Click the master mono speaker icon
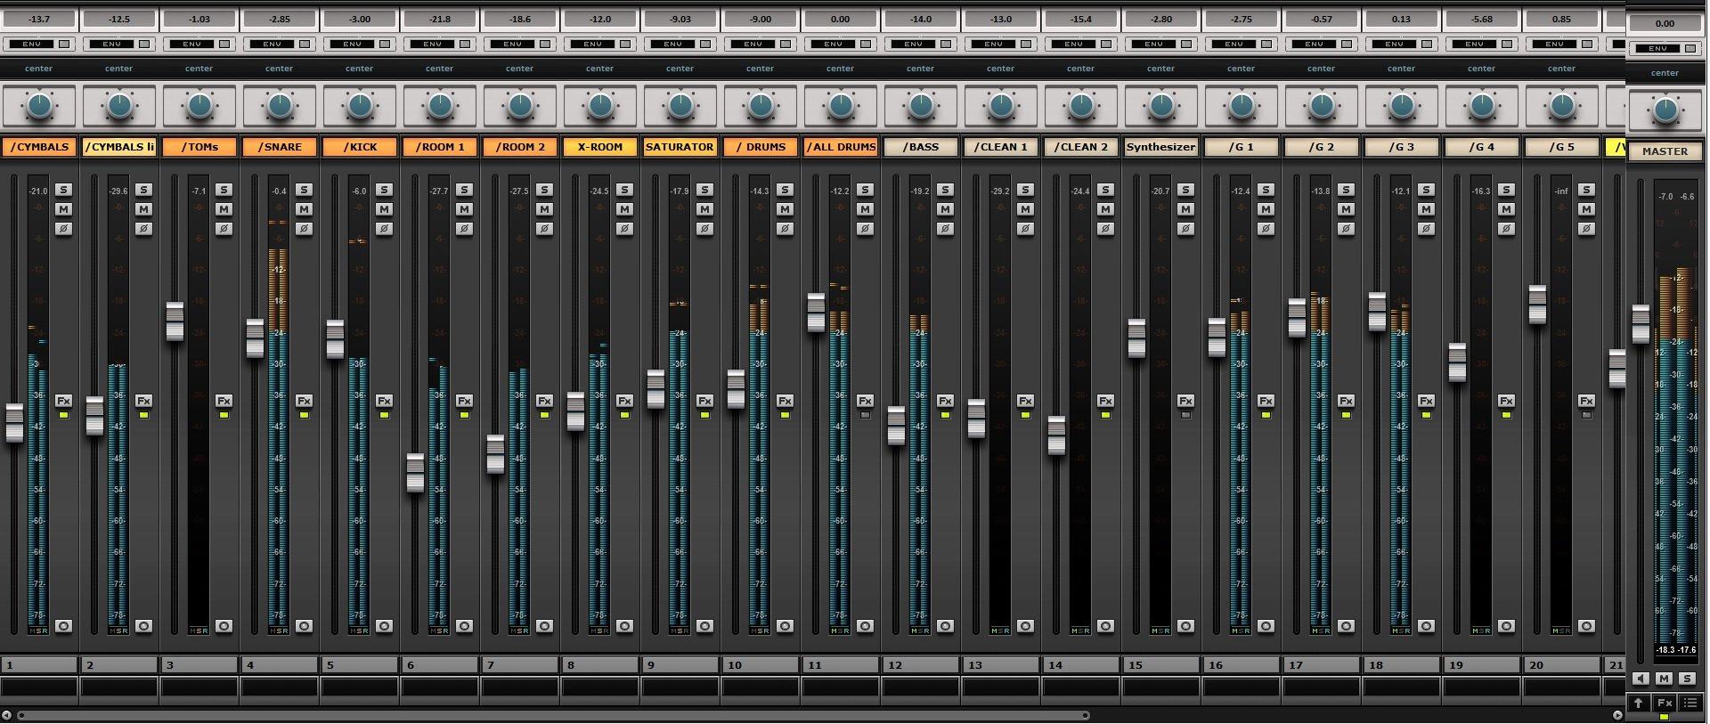 point(1641,679)
